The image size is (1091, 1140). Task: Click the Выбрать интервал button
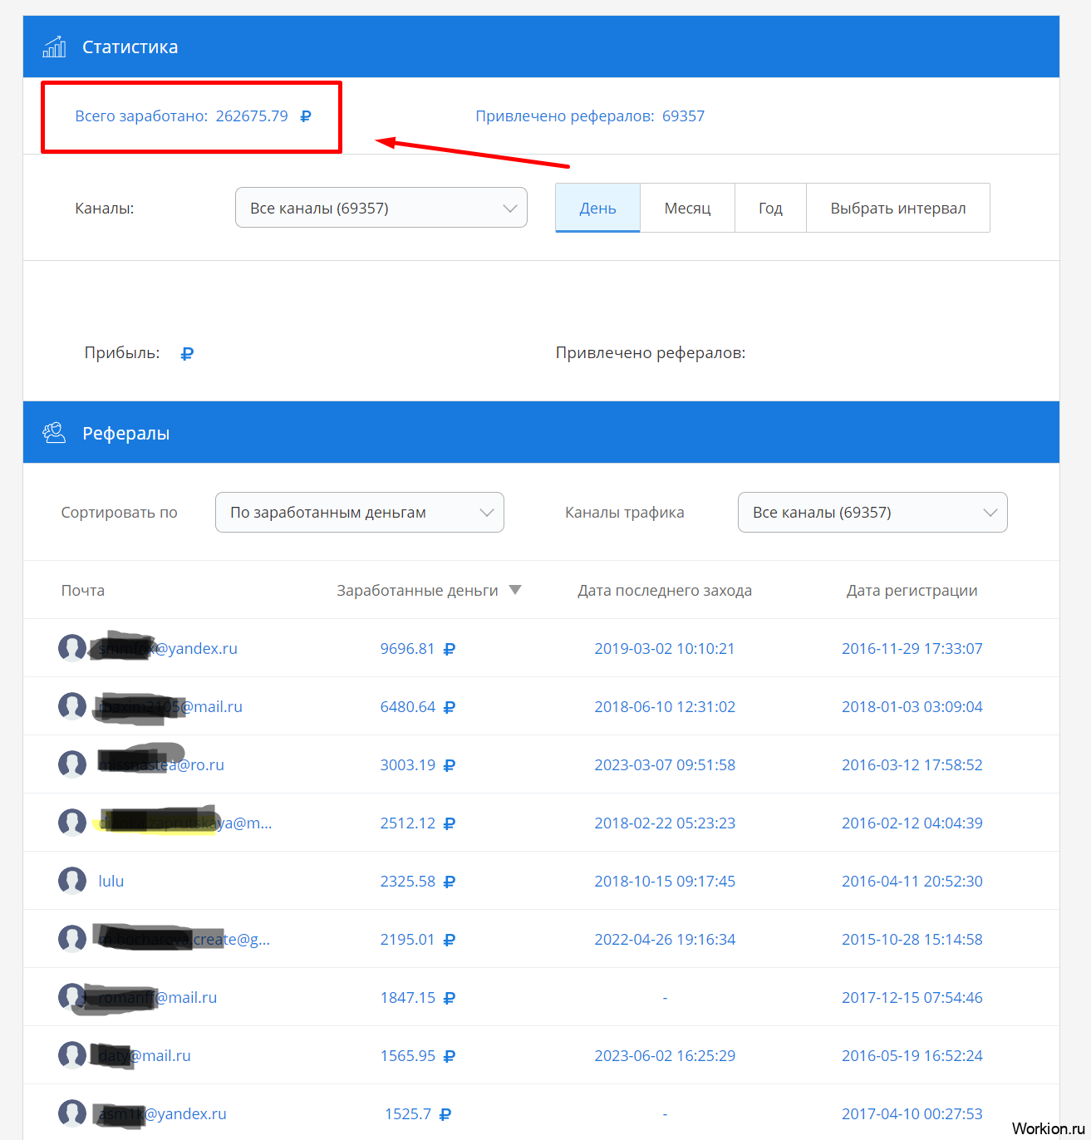click(x=897, y=208)
